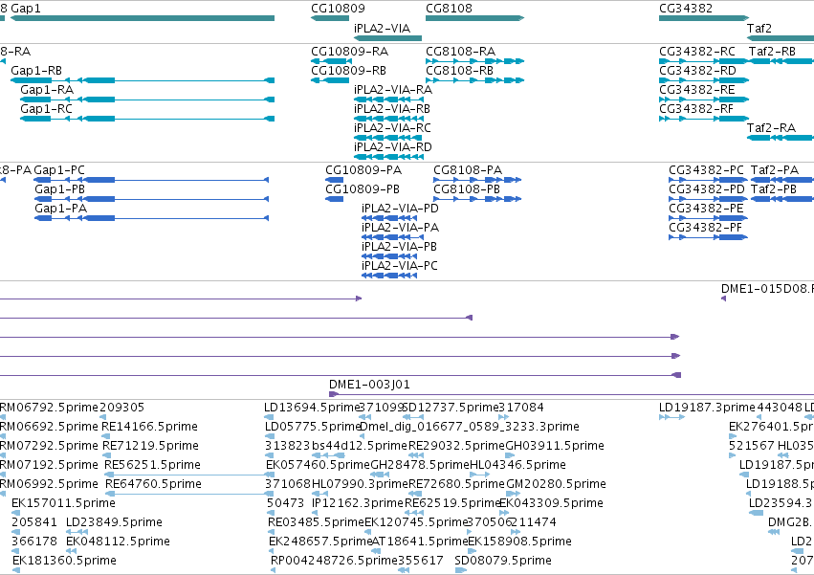Select protein CG34382-PD

pos(708,199)
